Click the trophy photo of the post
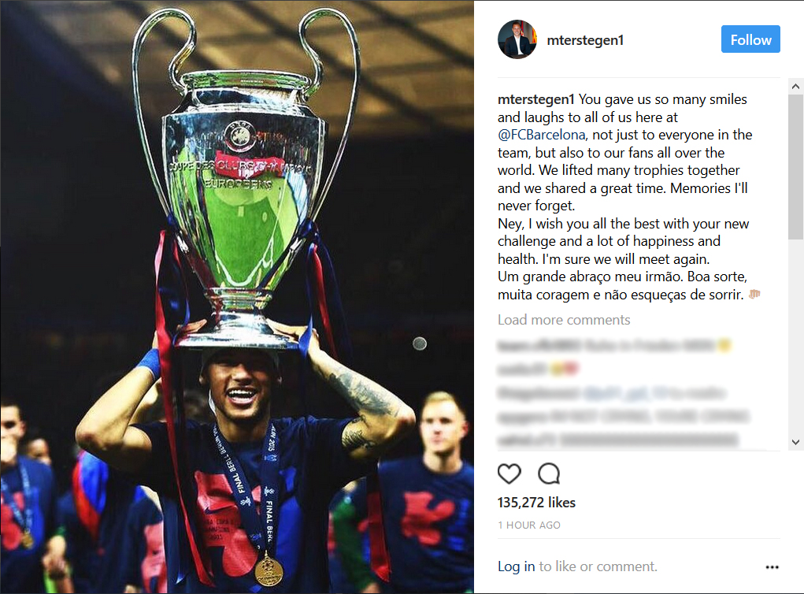 pyautogui.click(x=237, y=297)
